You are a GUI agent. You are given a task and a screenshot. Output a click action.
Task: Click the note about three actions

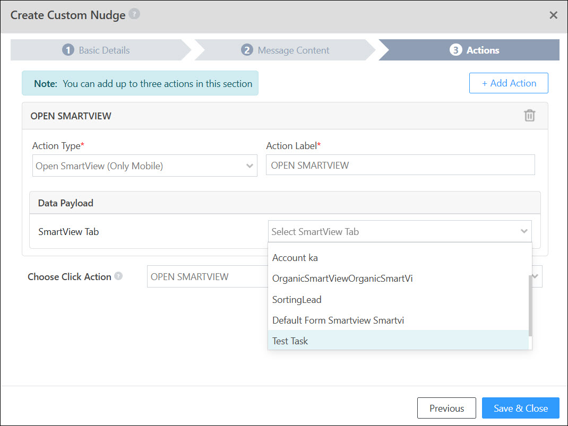[140, 83]
